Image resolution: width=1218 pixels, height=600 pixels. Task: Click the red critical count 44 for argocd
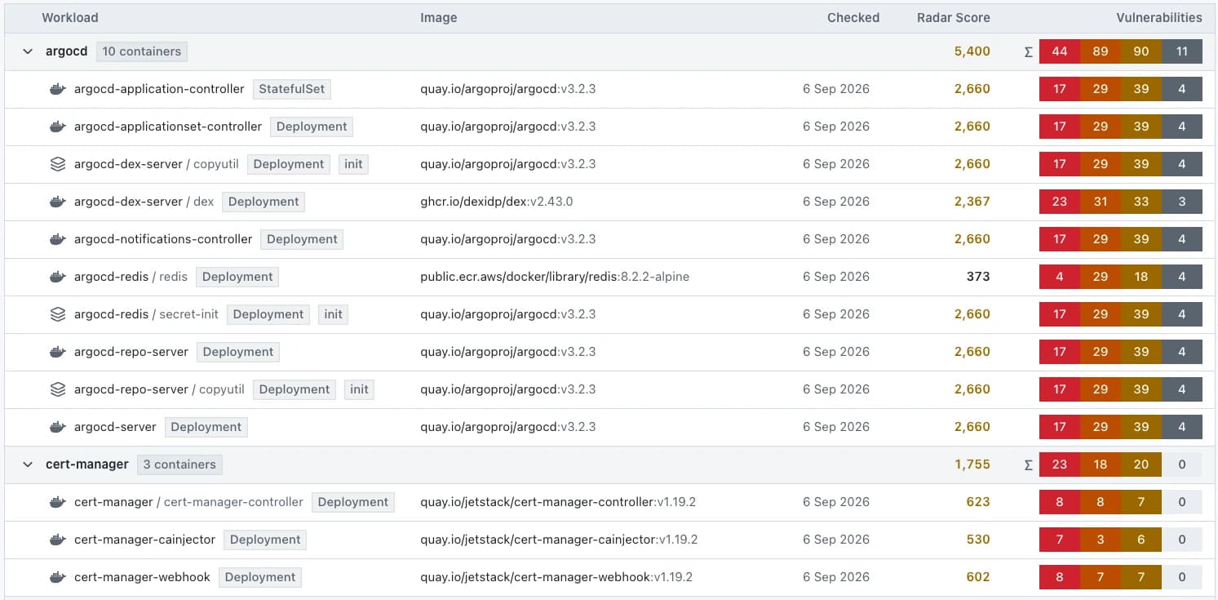pos(1060,51)
